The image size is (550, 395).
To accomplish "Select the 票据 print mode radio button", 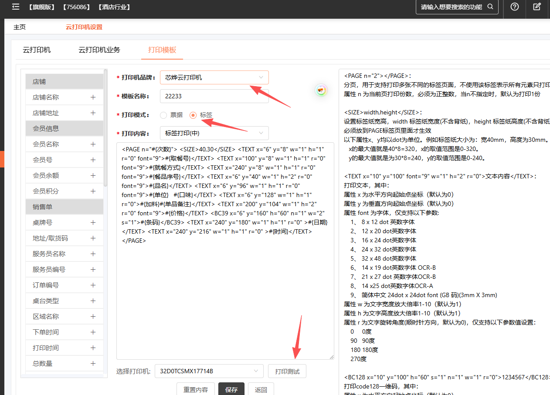I will pos(163,115).
